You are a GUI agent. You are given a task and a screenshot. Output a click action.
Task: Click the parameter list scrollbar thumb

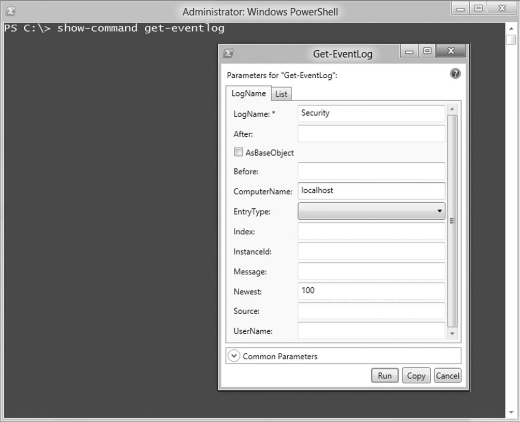(452, 220)
